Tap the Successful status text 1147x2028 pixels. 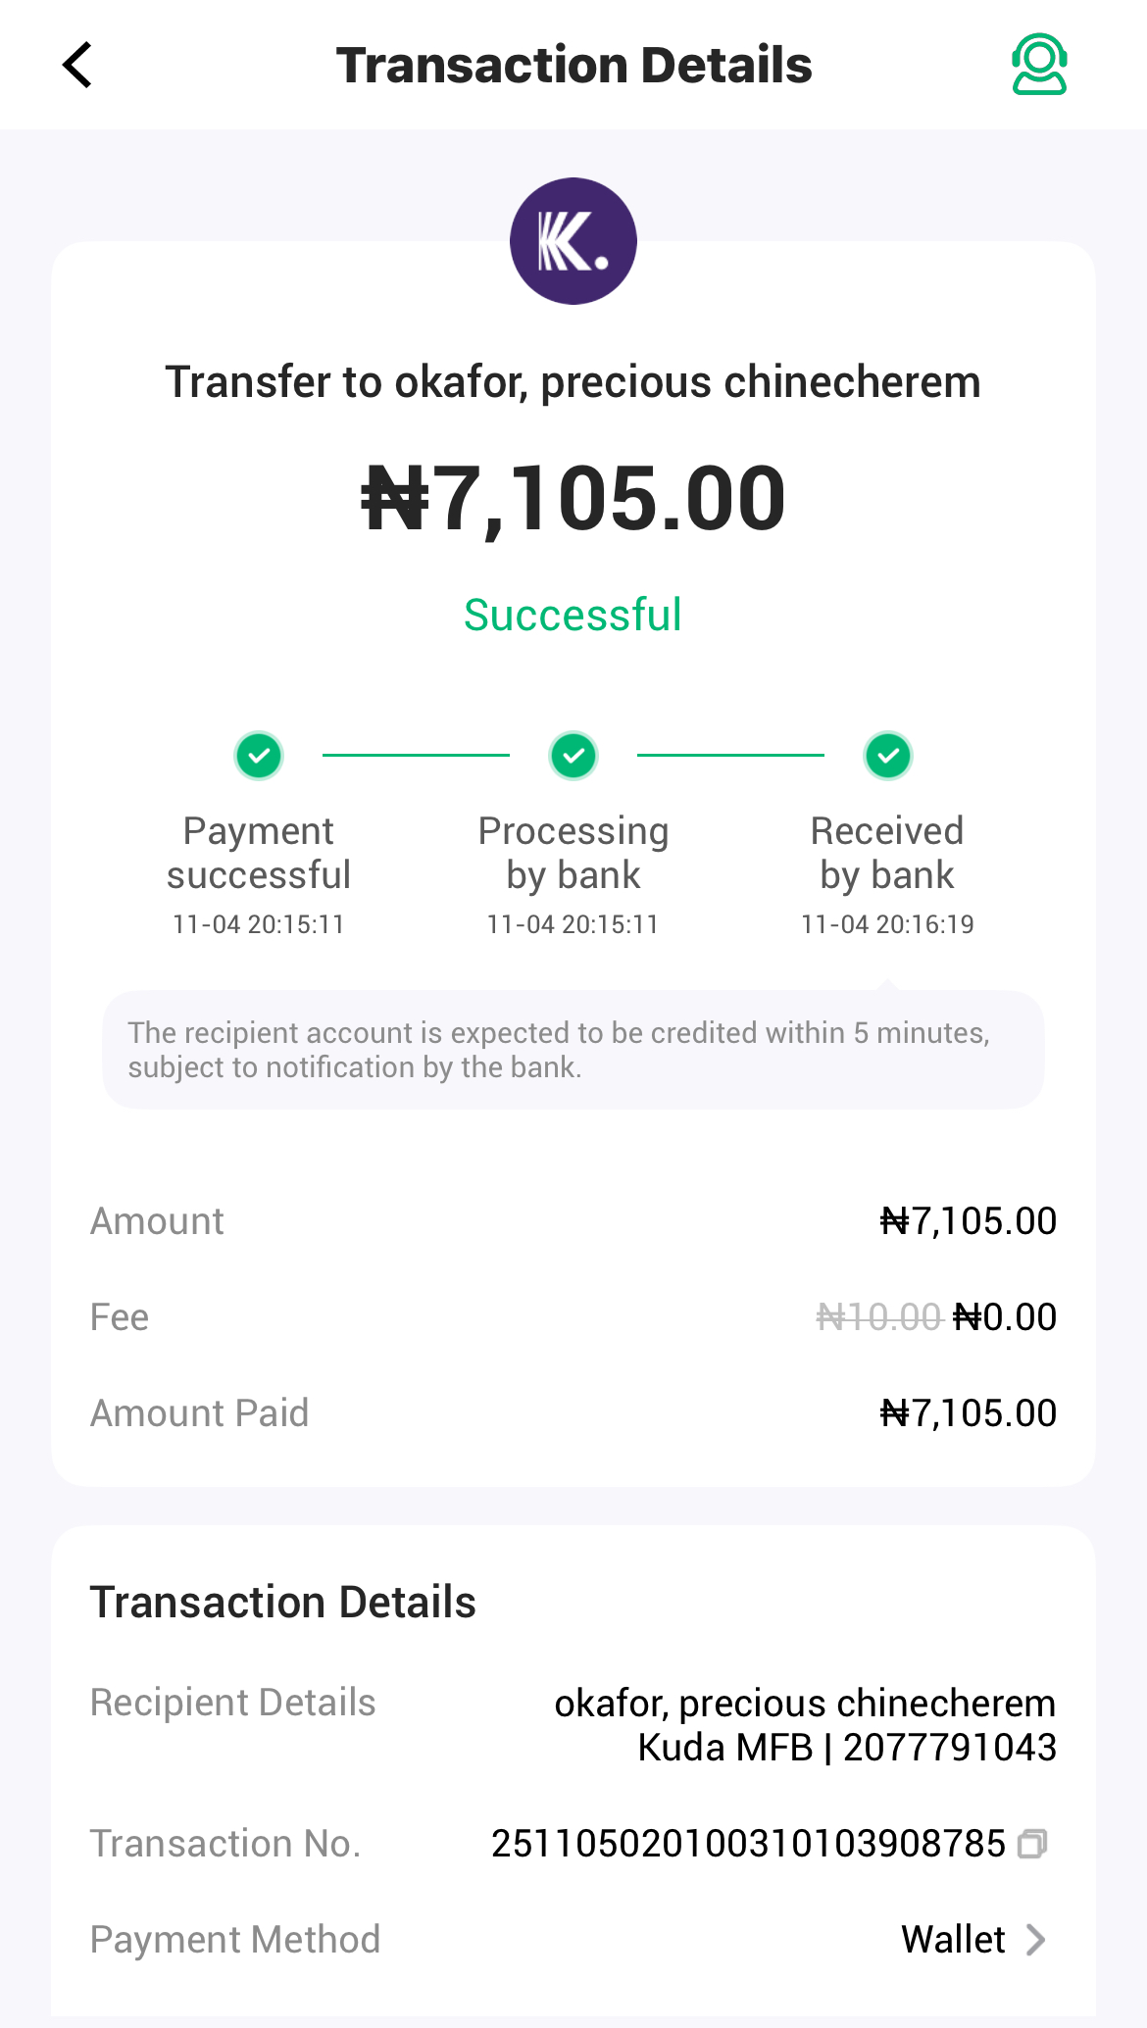[x=573, y=616]
